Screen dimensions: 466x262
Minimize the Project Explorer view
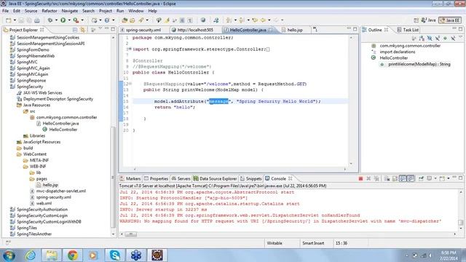106,29
